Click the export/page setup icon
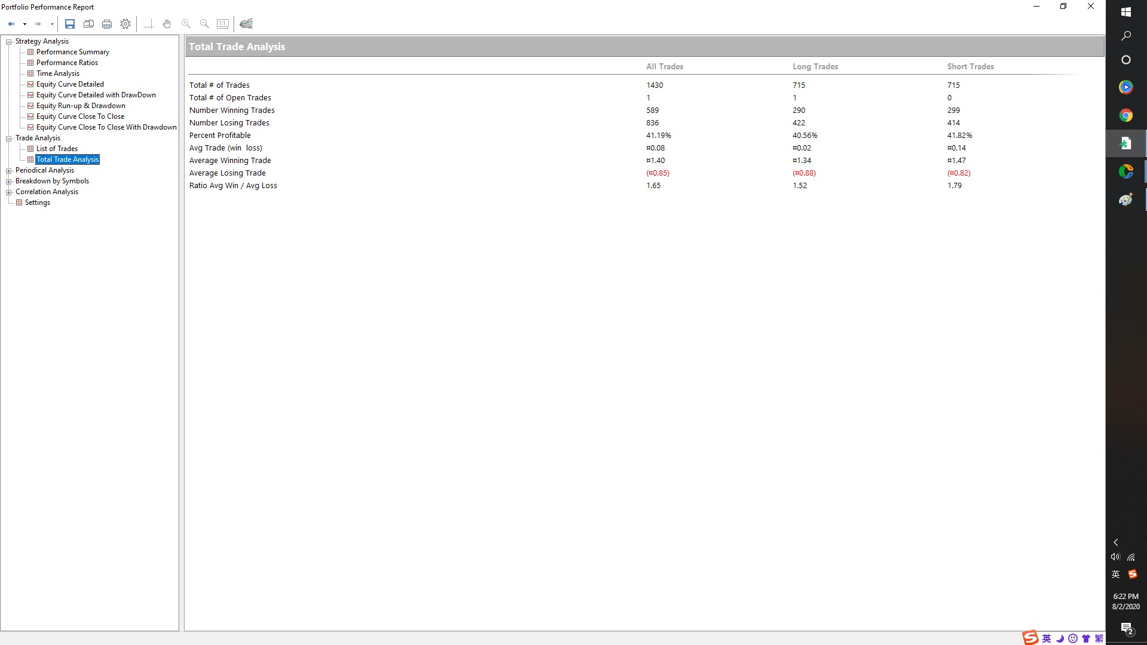 tap(89, 24)
